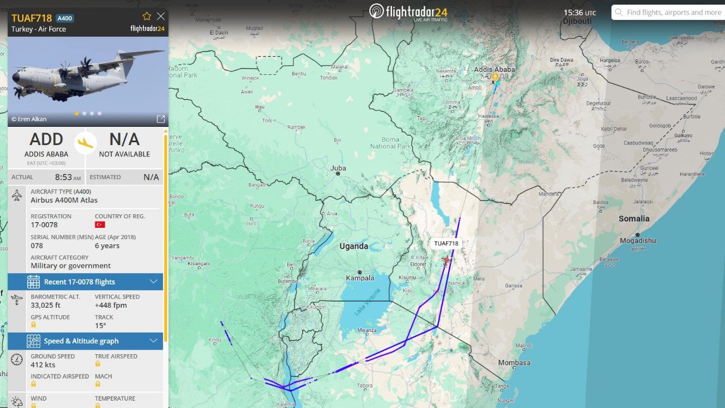Close the TUAF718 flight details panel
This screenshot has height=408, width=725.
[x=161, y=16]
